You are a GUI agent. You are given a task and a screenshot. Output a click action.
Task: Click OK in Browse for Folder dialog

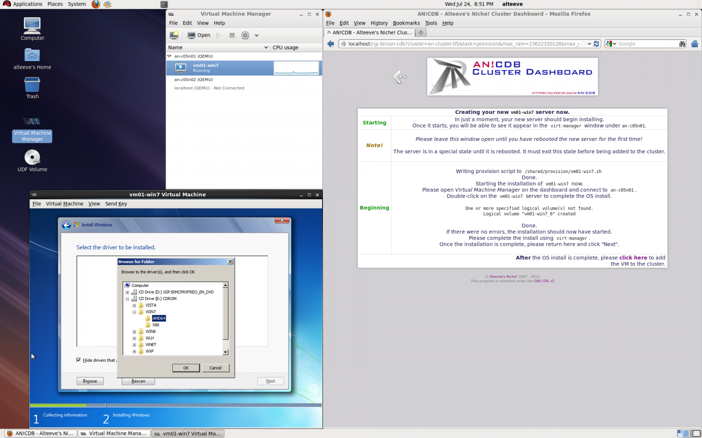point(186,368)
